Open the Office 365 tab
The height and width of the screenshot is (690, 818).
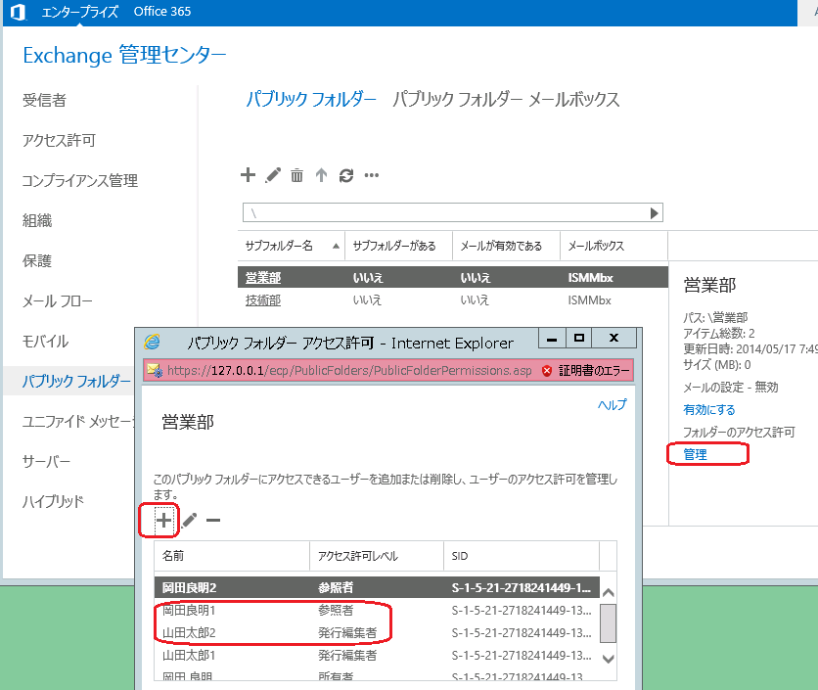pyautogui.click(x=162, y=12)
